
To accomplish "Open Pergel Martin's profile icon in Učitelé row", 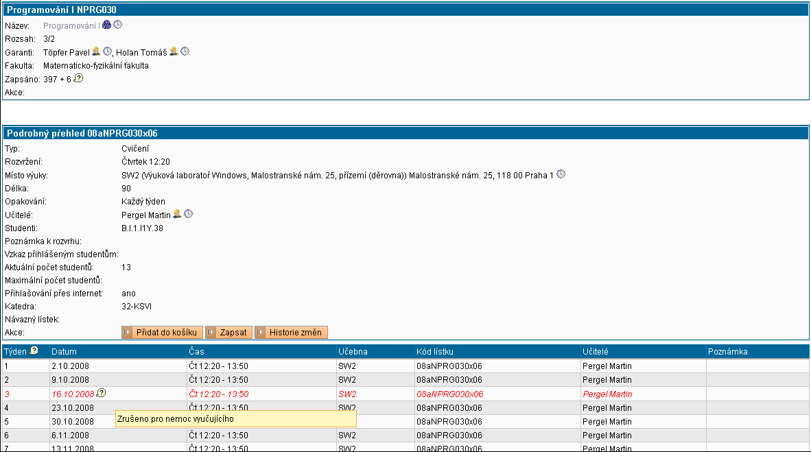I will 178,215.
